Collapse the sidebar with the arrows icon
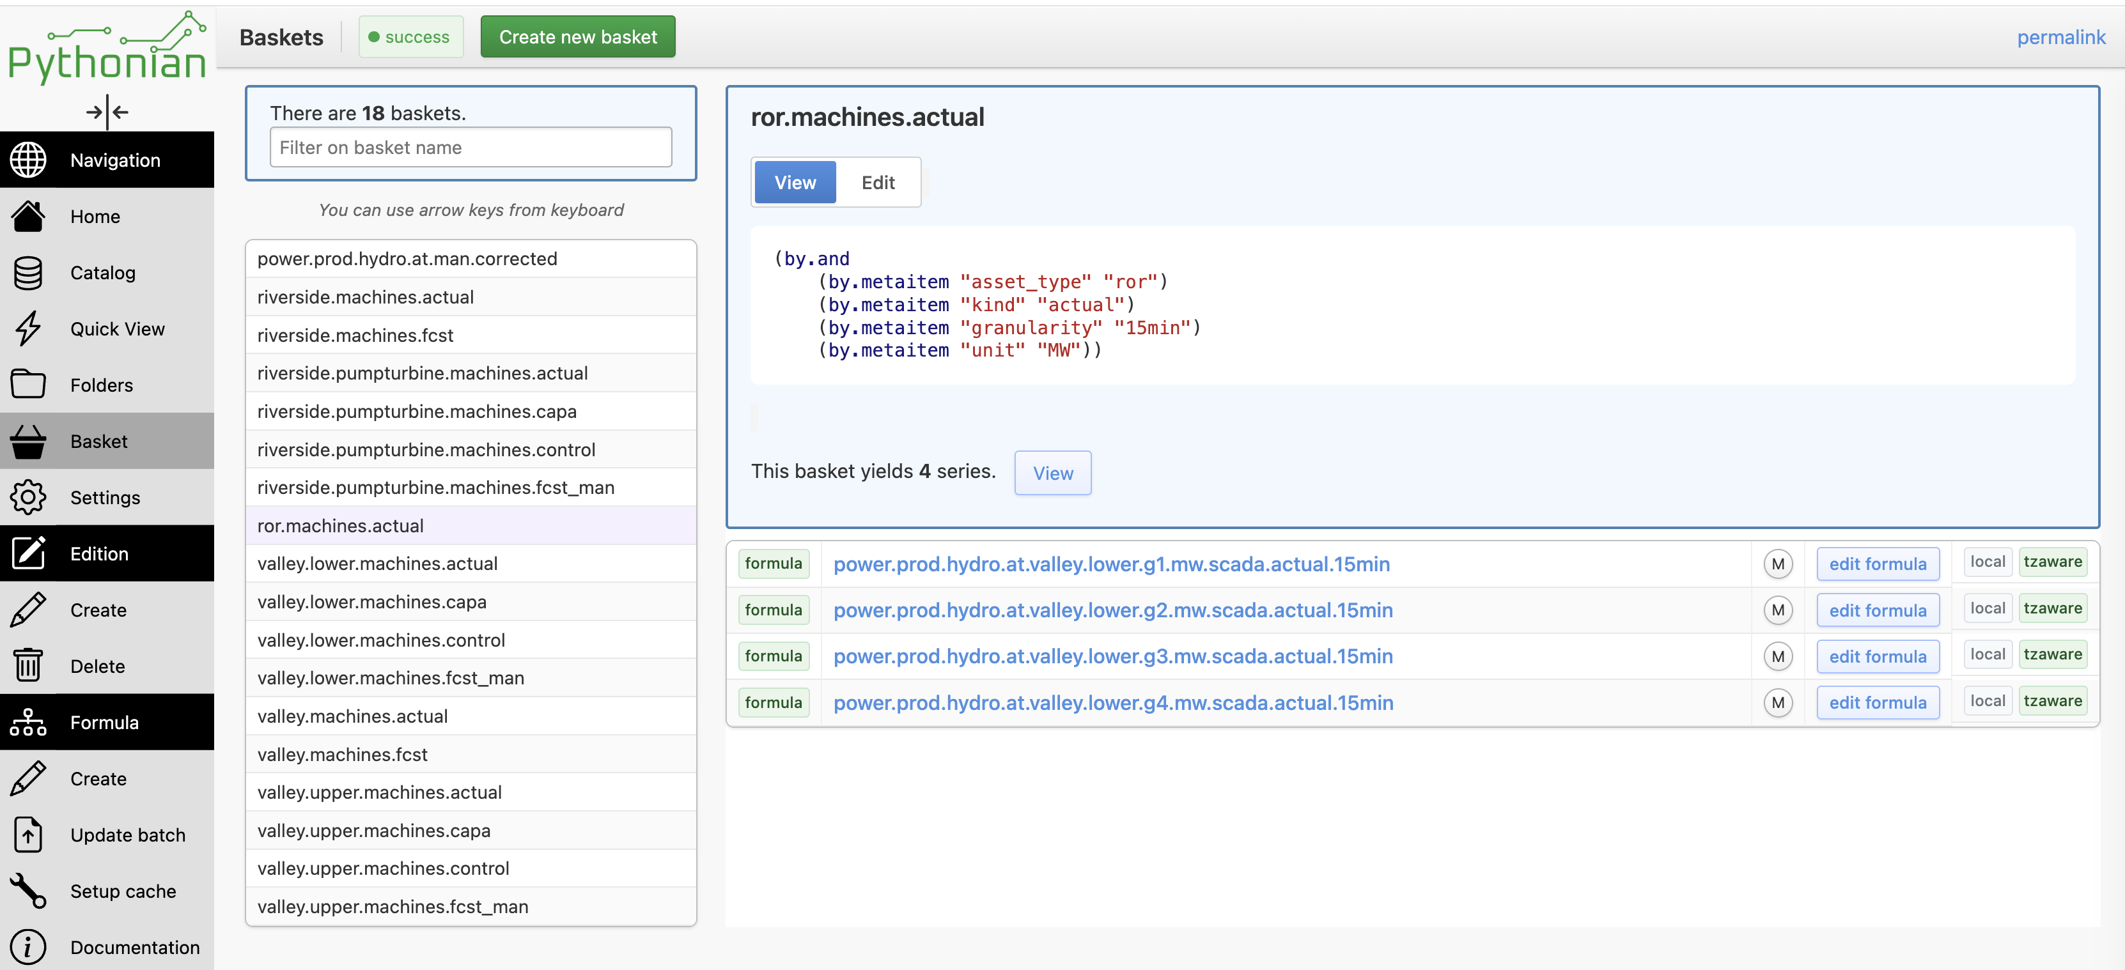 pos(107,111)
